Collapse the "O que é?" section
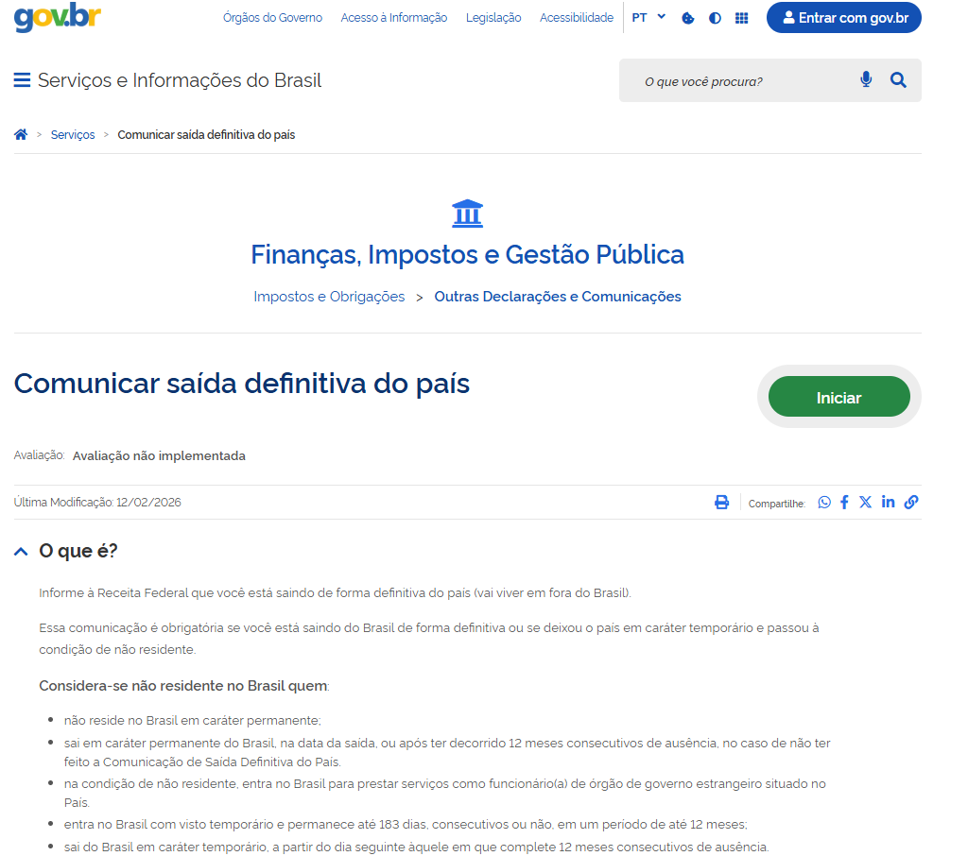This screenshot has width=968, height=856. point(21,552)
